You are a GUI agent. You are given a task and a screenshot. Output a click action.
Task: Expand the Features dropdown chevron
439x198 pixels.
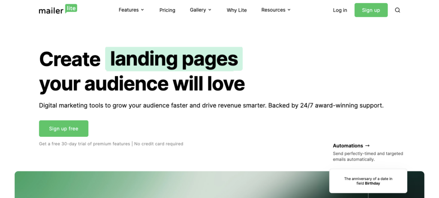coord(142,10)
